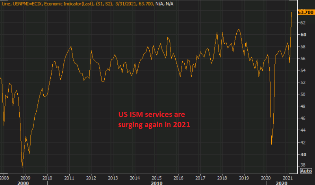315x185 pixels.
Task: Select the 2016 year label on time axis
Action: (178, 178)
